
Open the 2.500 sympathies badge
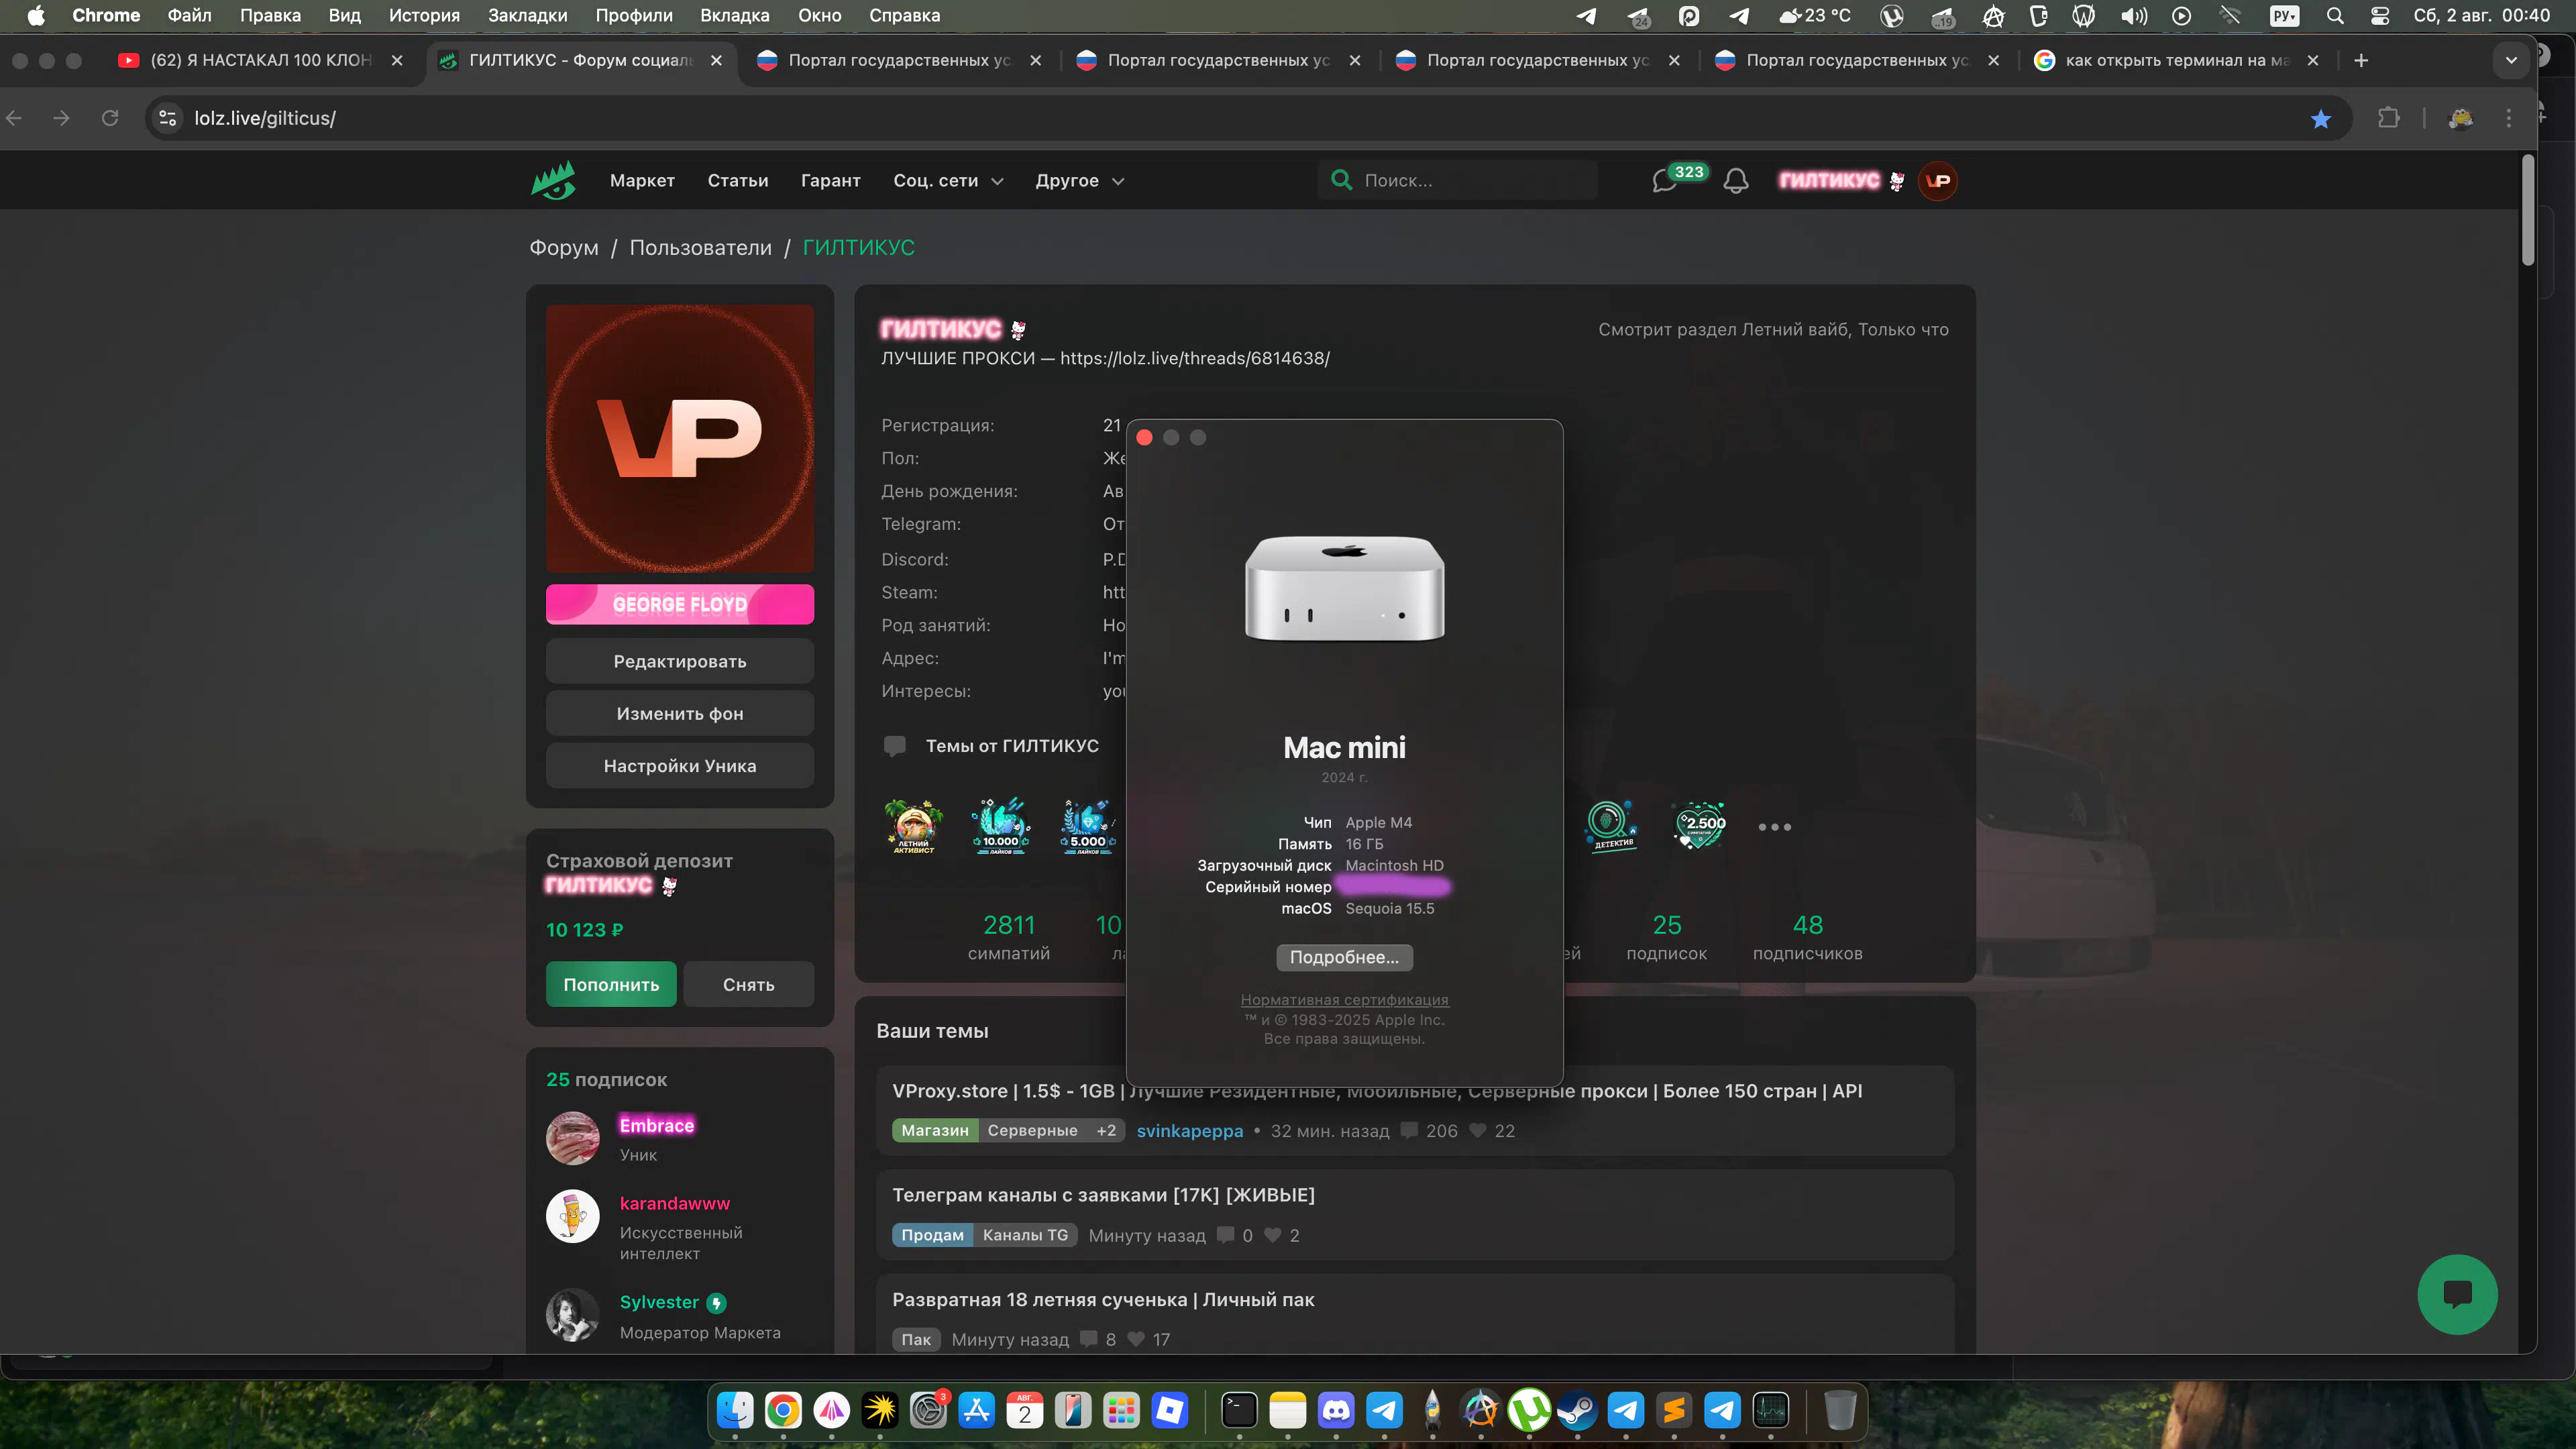[x=1700, y=826]
